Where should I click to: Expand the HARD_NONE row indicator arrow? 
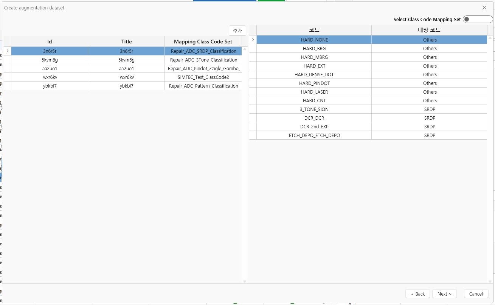(253, 40)
